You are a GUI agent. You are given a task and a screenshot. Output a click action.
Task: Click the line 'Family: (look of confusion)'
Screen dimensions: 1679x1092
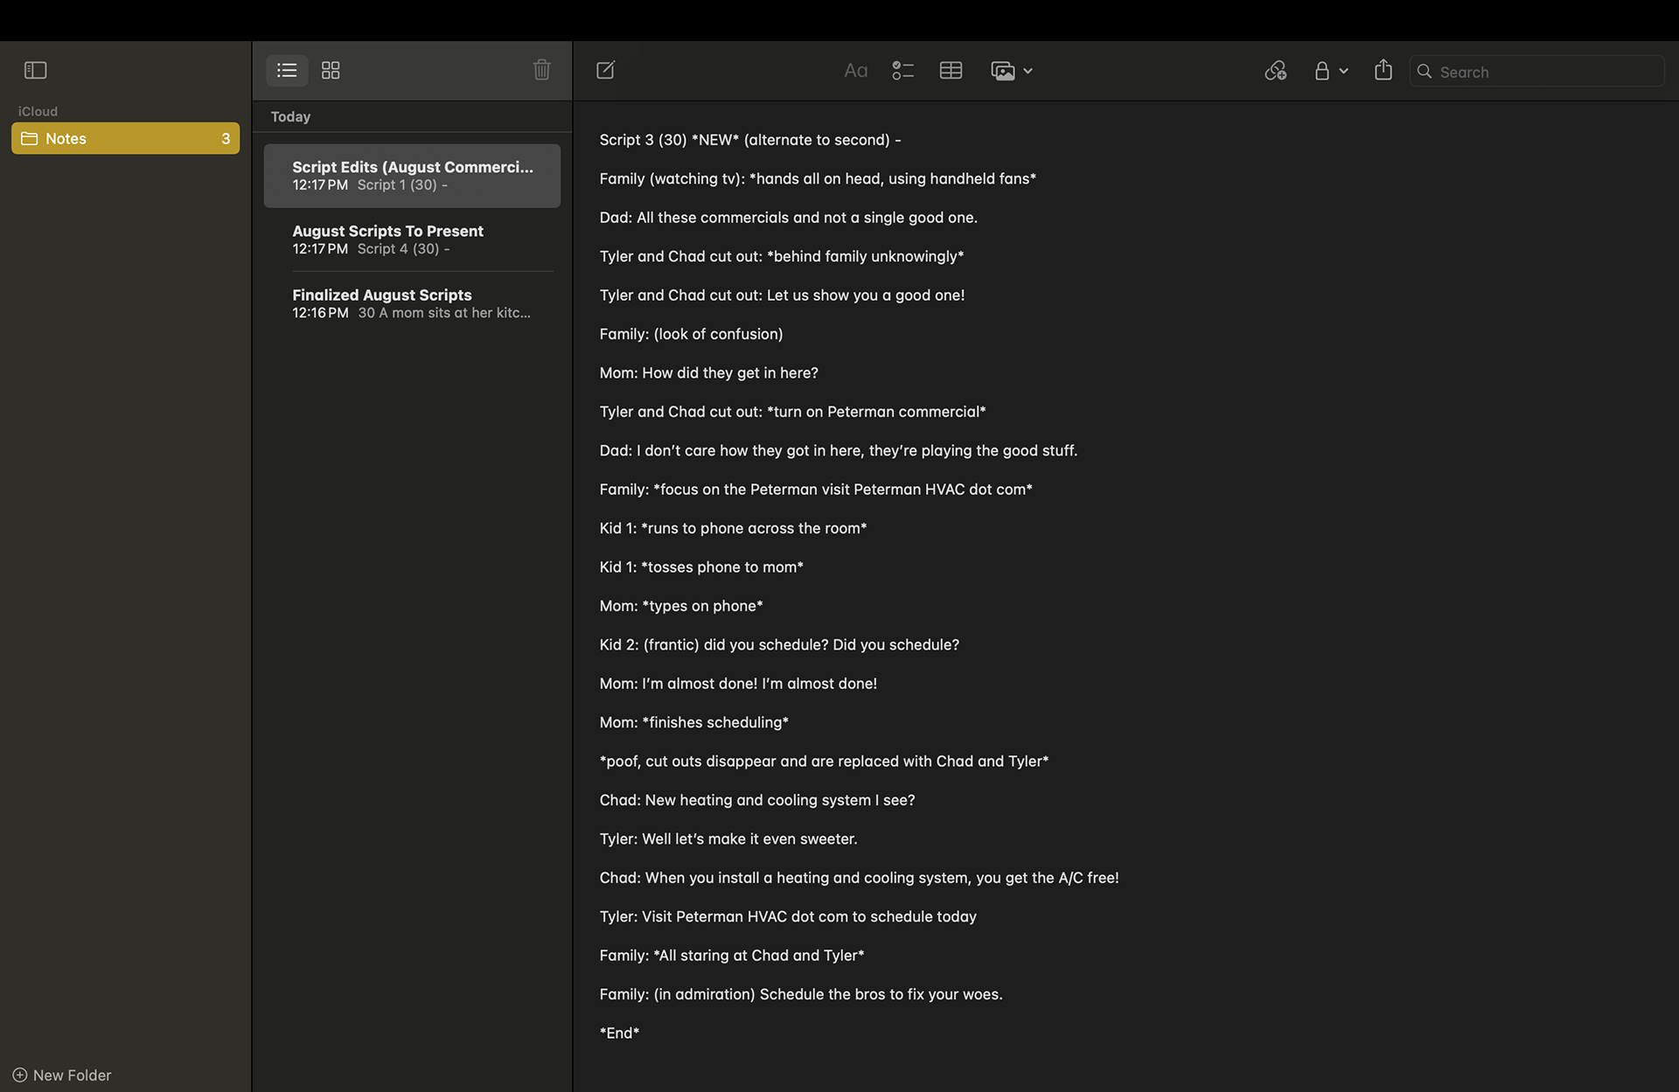pyautogui.click(x=691, y=334)
